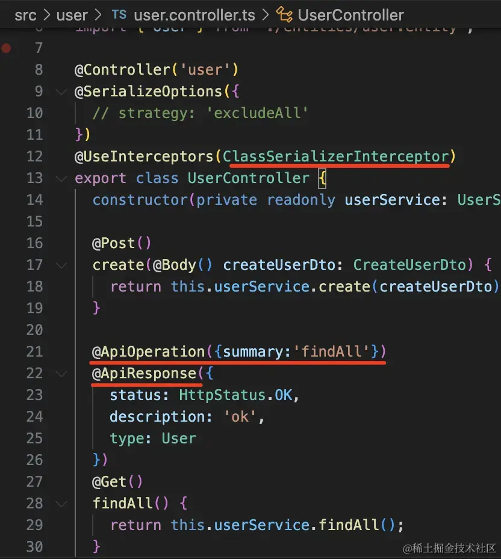Click ClassSerializerInterceptor in line 12
The image size is (501, 559).
336,157
